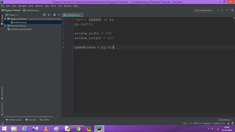Toggle the Project side tool window stripe
The image size is (235, 132).
coord(2,19)
